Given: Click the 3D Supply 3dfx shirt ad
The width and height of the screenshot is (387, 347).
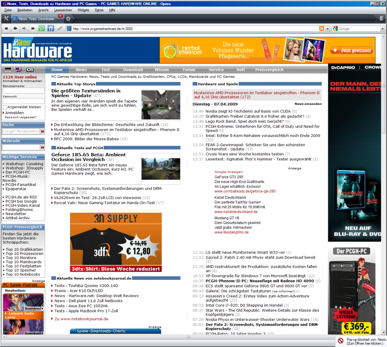Looking at the screenshot, I should pyautogui.click(x=116, y=242).
